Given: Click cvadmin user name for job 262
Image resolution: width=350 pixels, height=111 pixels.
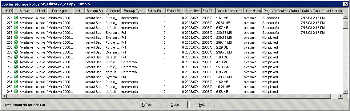Looking at the screenshot, I should point(250,47).
